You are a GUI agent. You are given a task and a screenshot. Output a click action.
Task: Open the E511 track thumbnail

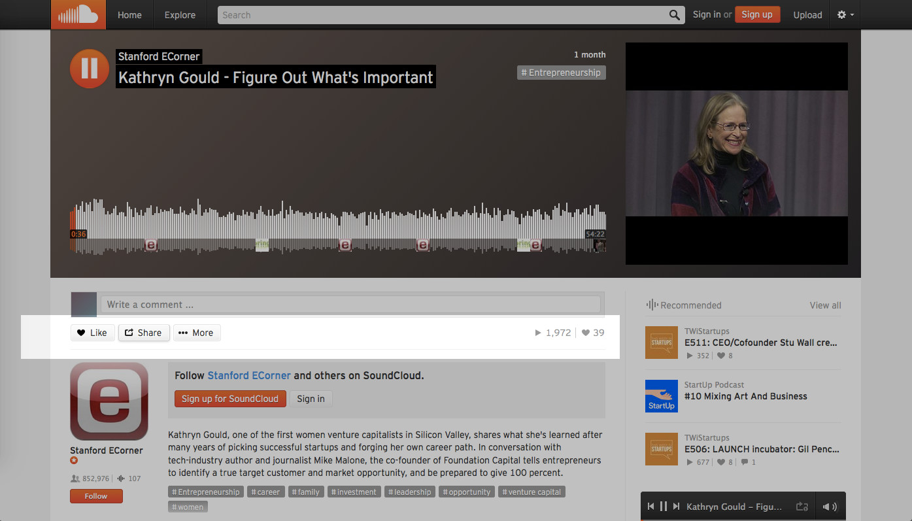click(x=662, y=343)
